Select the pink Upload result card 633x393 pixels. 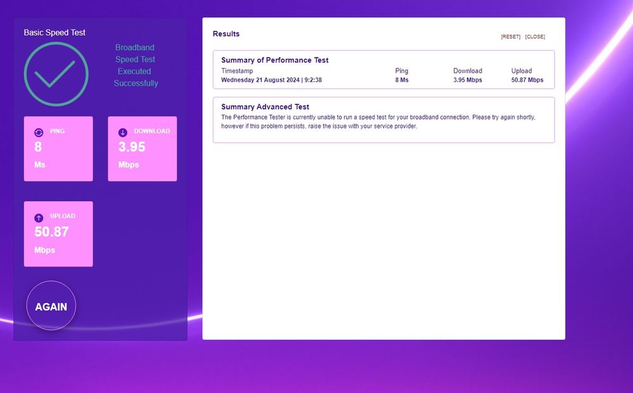pos(58,234)
